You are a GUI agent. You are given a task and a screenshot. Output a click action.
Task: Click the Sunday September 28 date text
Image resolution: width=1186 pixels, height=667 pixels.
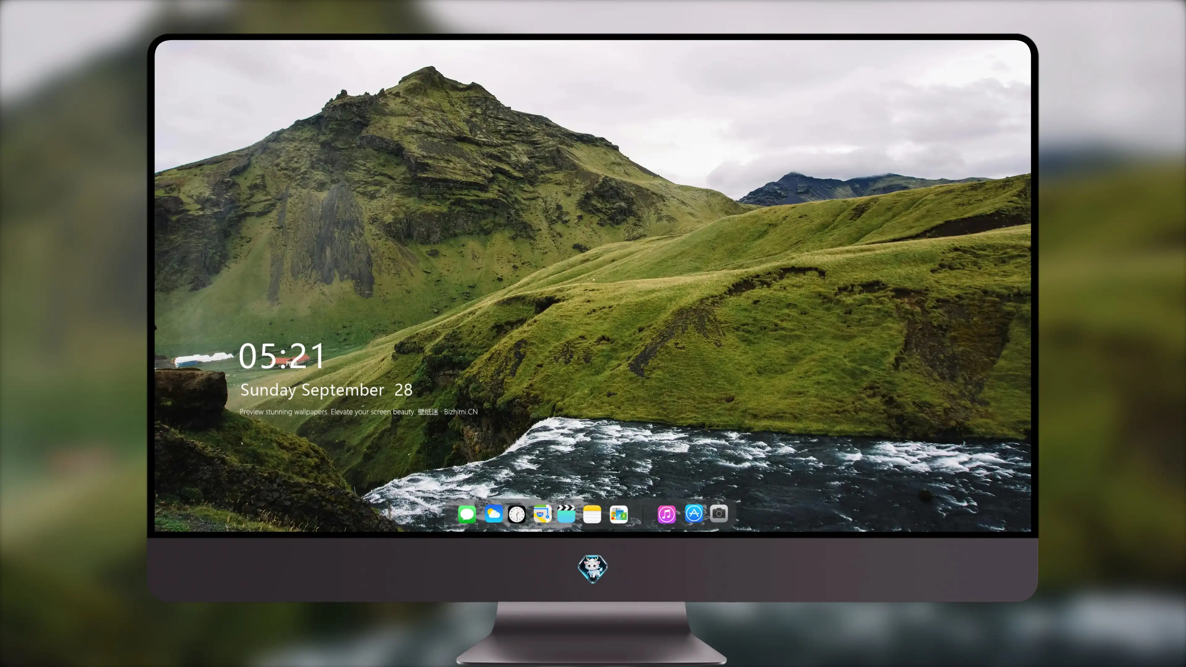coord(326,390)
